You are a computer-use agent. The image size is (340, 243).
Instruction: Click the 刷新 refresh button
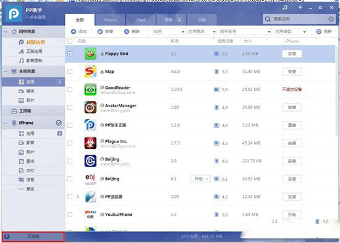point(324,31)
